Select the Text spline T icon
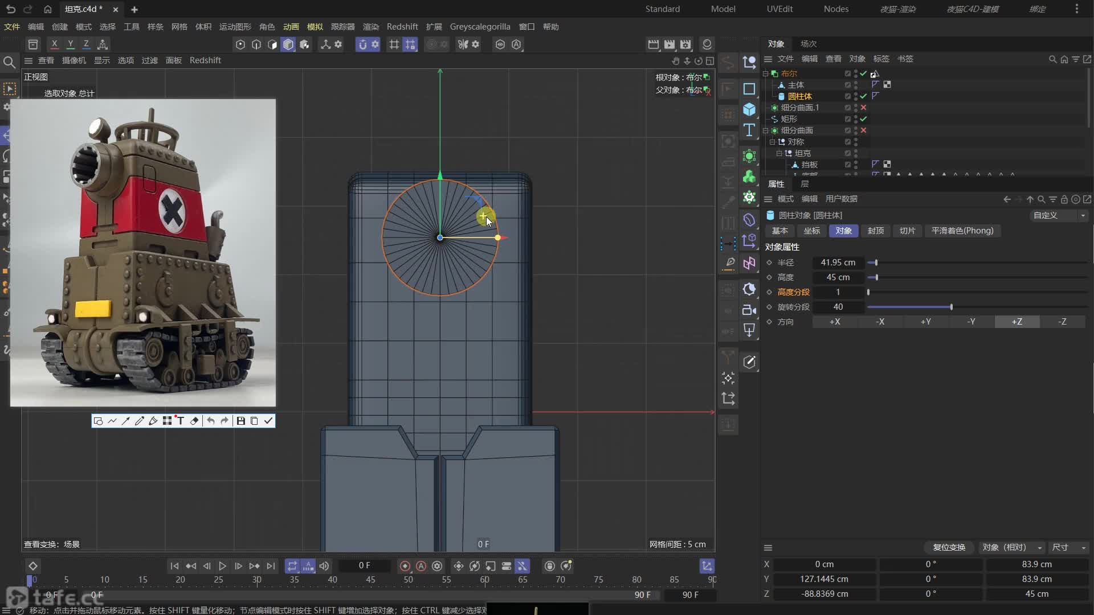Image resolution: width=1094 pixels, height=615 pixels. coord(749,130)
